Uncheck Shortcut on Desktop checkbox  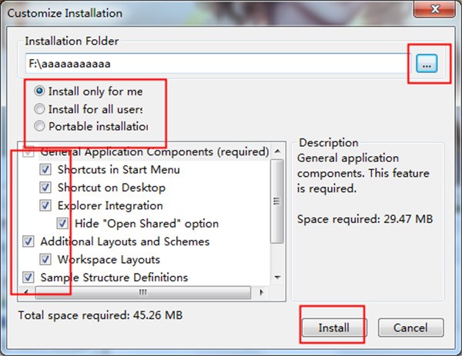(x=45, y=188)
